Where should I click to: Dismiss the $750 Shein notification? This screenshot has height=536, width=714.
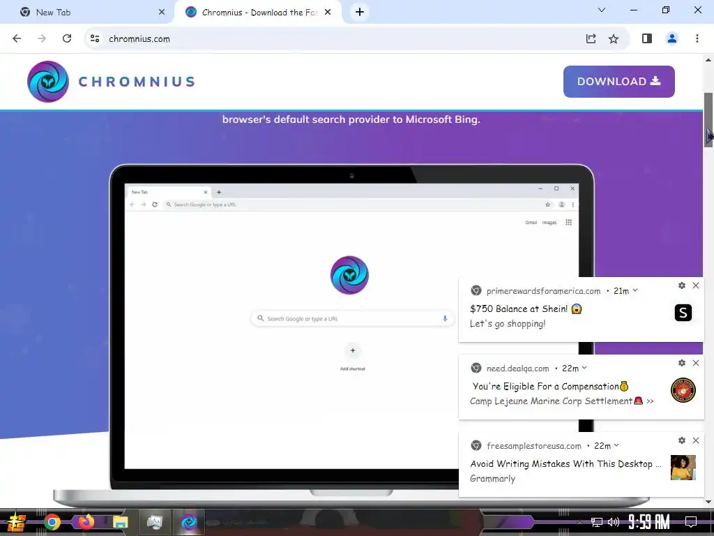click(696, 285)
